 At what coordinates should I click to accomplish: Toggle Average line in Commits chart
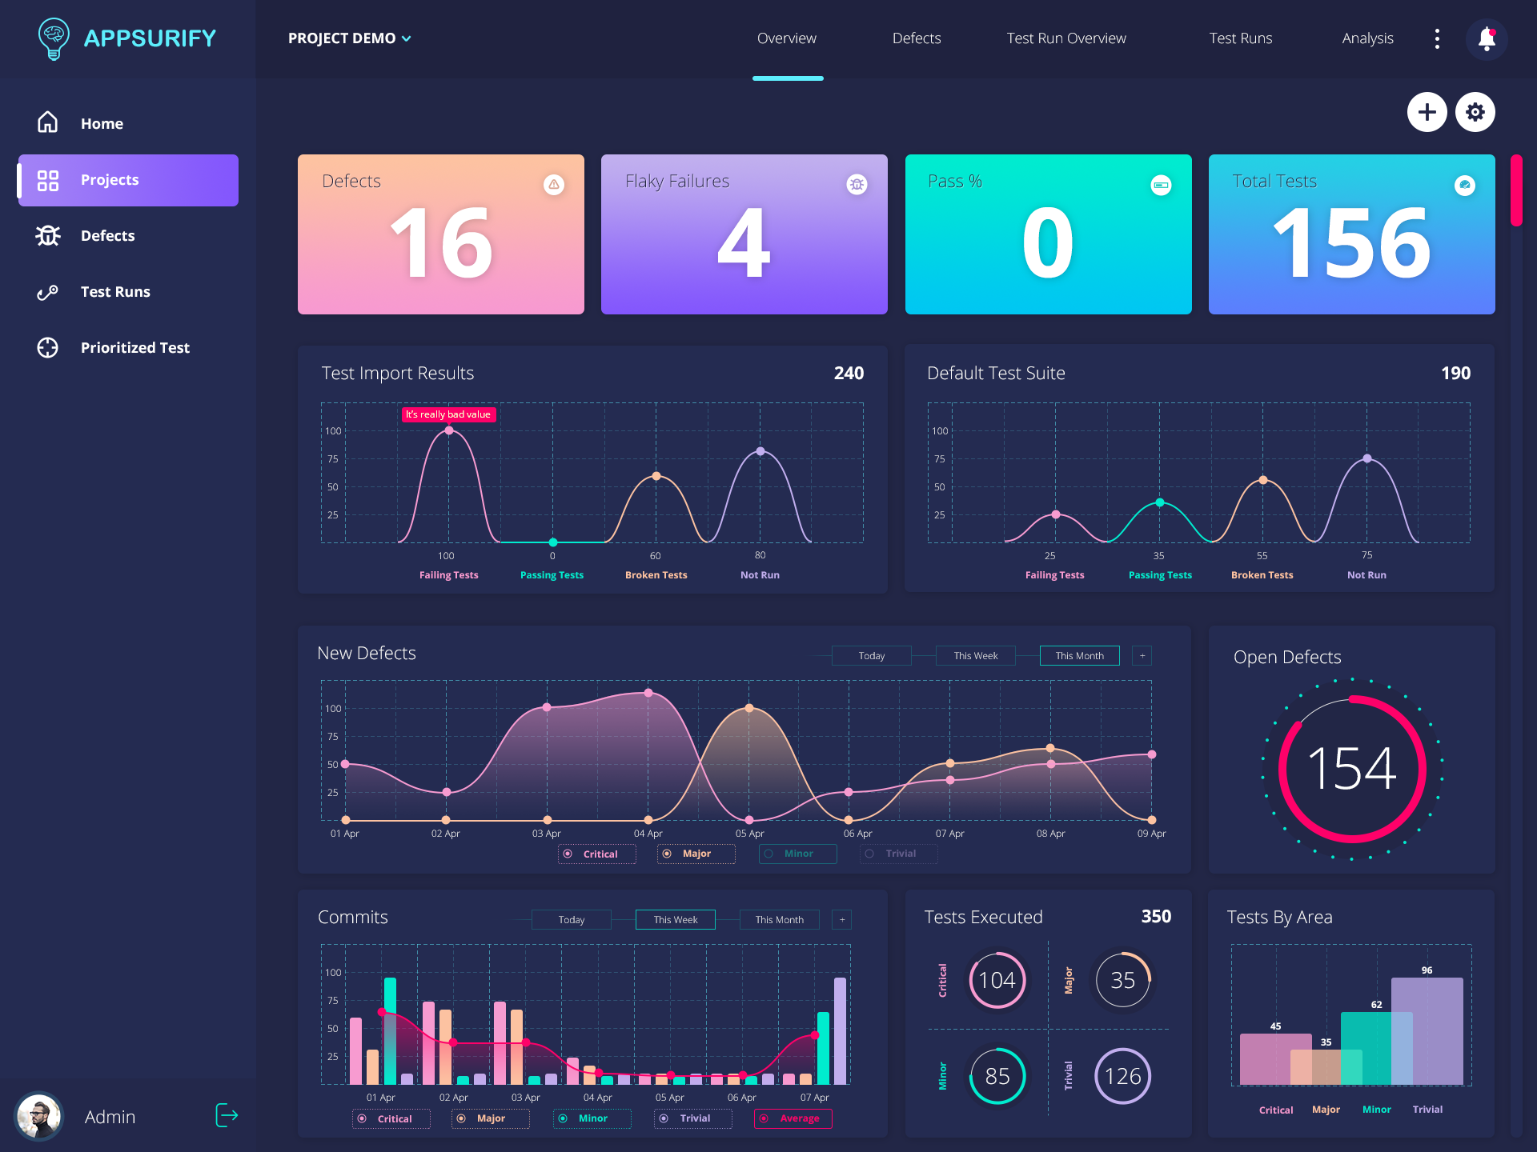pos(793,1118)
